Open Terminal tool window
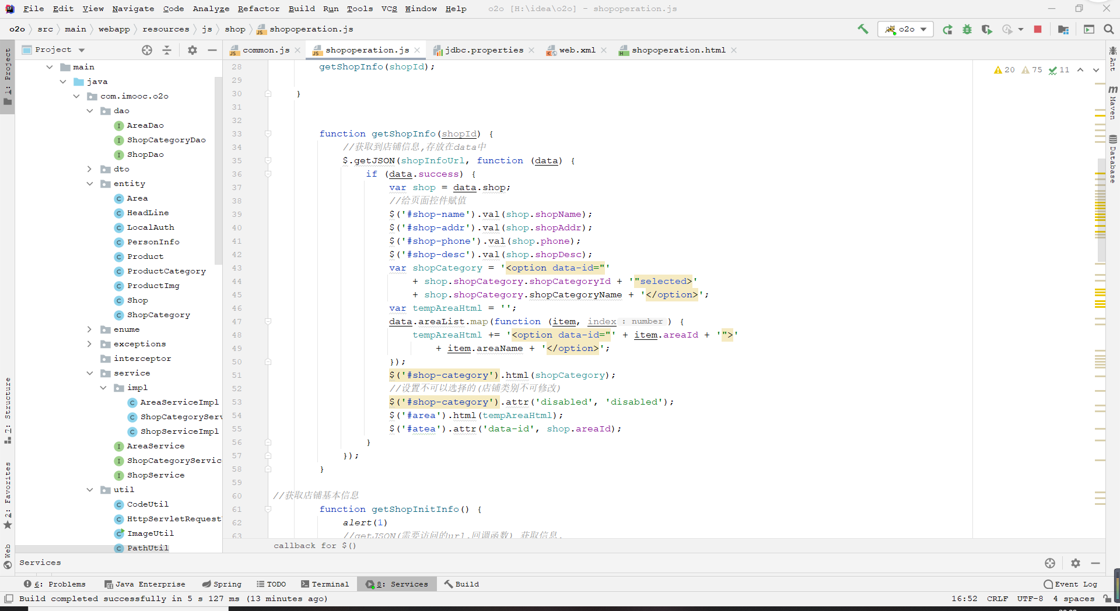 [325, 584]
